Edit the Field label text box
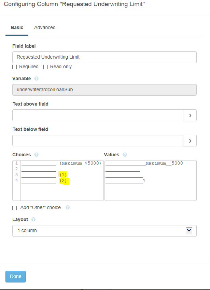 coord(104,57)
